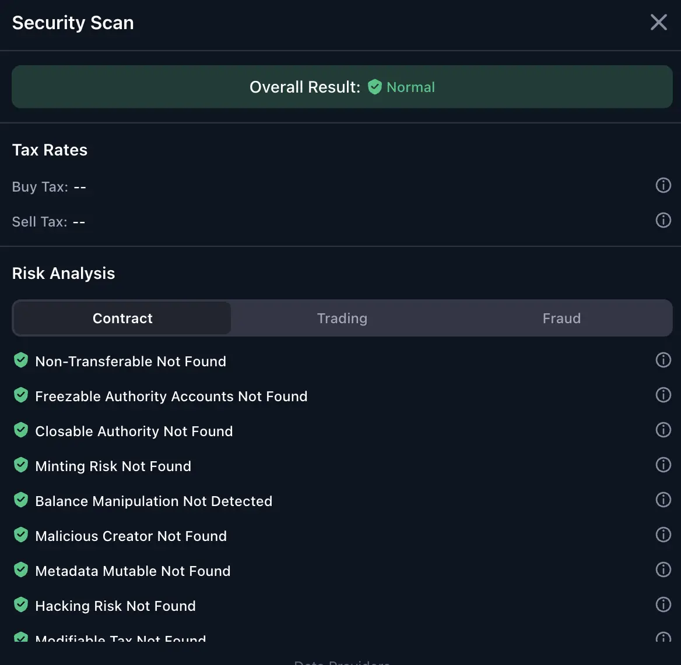
Task: Click 'Balance Manipulation Not Detected' text
Action: coord(154,501)
